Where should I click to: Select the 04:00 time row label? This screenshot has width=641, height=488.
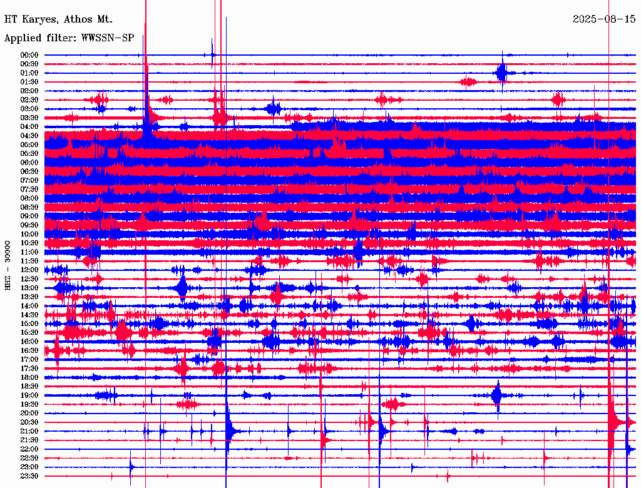[29, 127]
